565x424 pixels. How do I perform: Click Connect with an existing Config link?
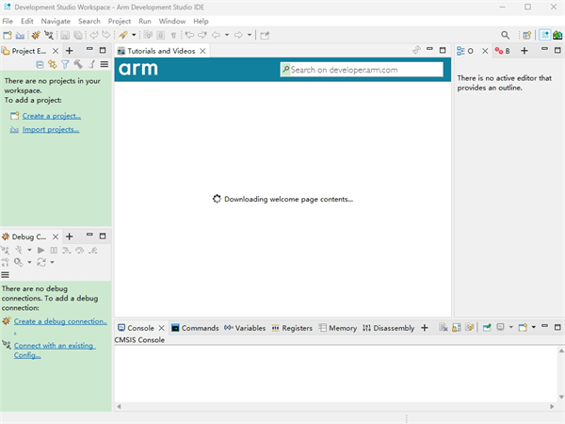coord(55,351)
